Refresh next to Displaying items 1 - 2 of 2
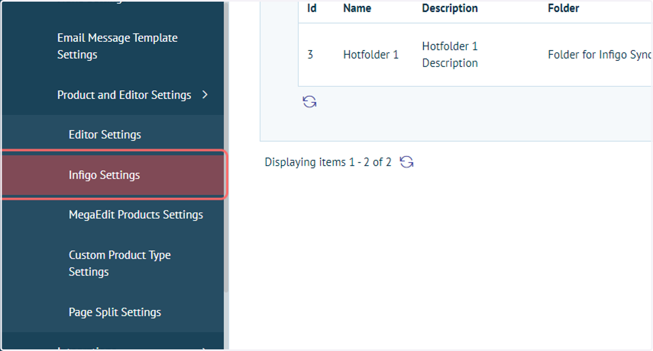The height and width of the screenshot is (351, 653). [x=406, y=162]
